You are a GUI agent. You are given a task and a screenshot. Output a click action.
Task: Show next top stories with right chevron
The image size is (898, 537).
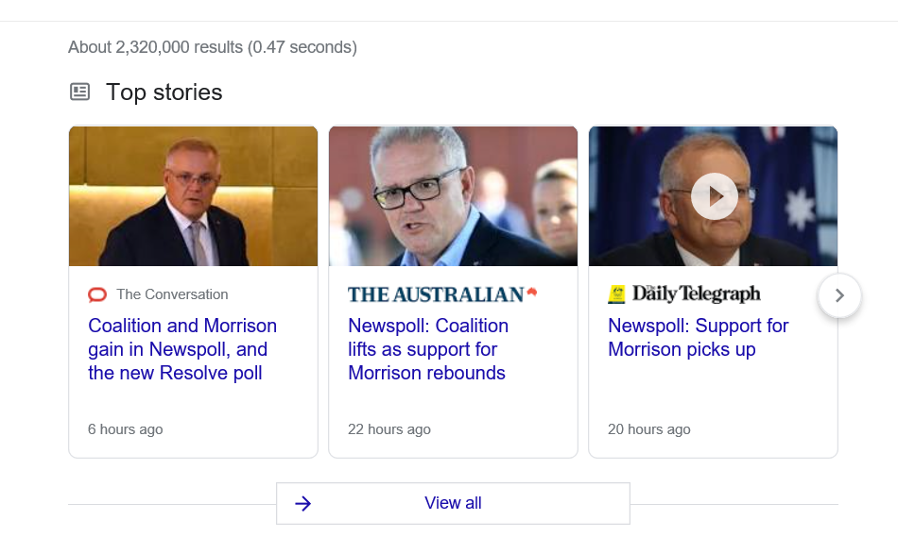(839, 295)
